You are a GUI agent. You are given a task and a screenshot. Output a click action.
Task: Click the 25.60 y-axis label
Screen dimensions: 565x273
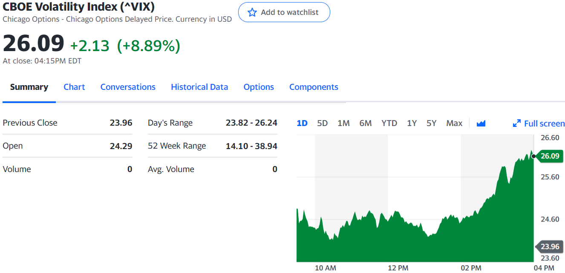[x=550, y=177]
